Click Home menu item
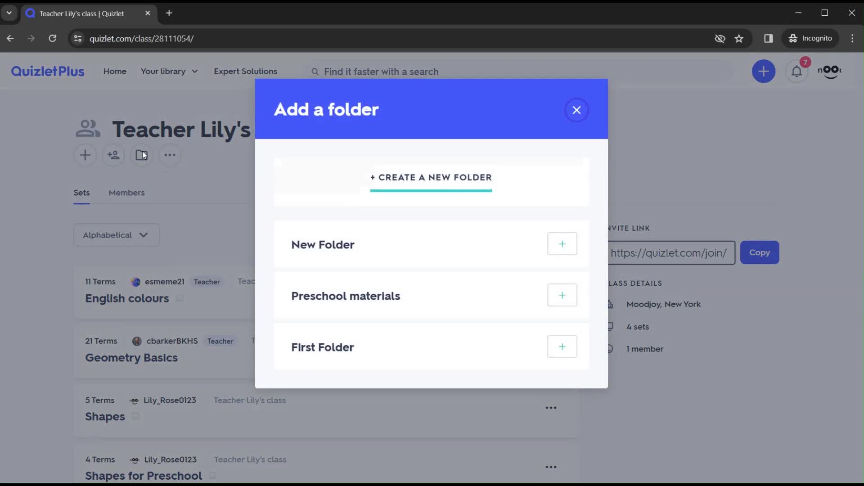 (115, 71)
